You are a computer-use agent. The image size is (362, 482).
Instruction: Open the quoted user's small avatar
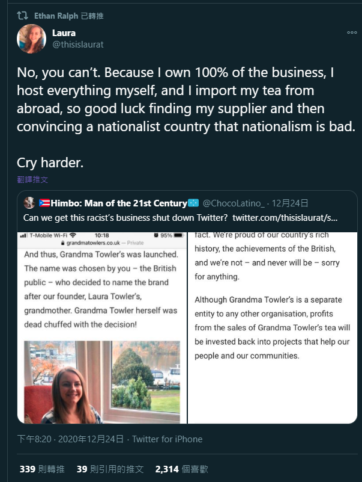point(29,203)
